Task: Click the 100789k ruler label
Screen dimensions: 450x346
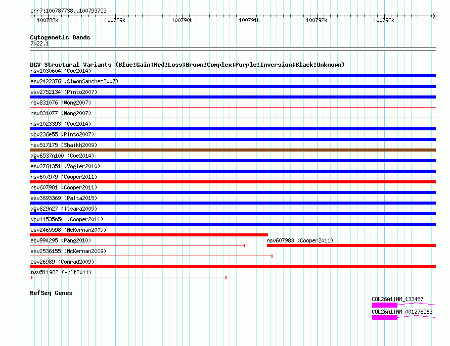Action: click(115, 20)
